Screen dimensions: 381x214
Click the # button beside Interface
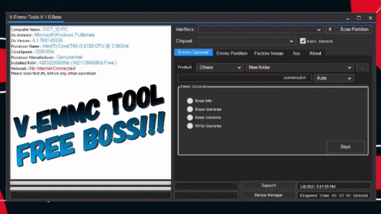(x=330, y=29)
